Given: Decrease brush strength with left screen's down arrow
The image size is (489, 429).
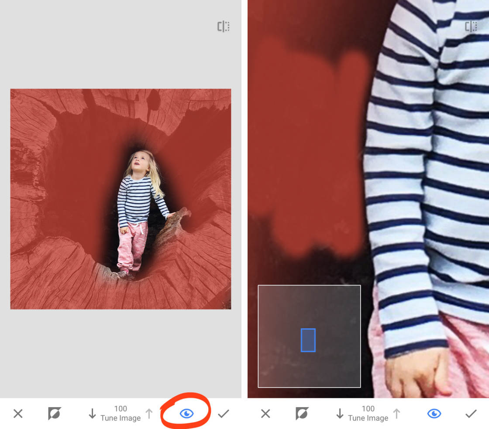Looking at the screenshot, I should coord(92,413).
